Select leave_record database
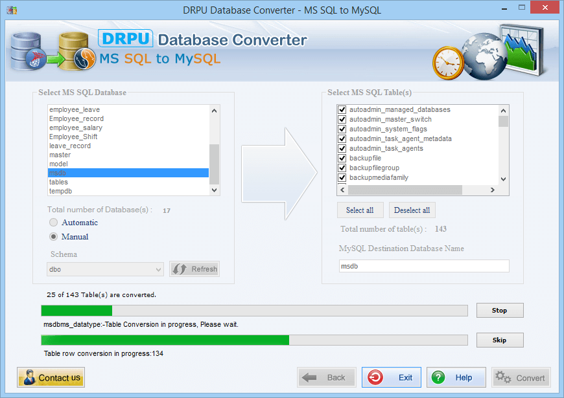 [128, 146]
